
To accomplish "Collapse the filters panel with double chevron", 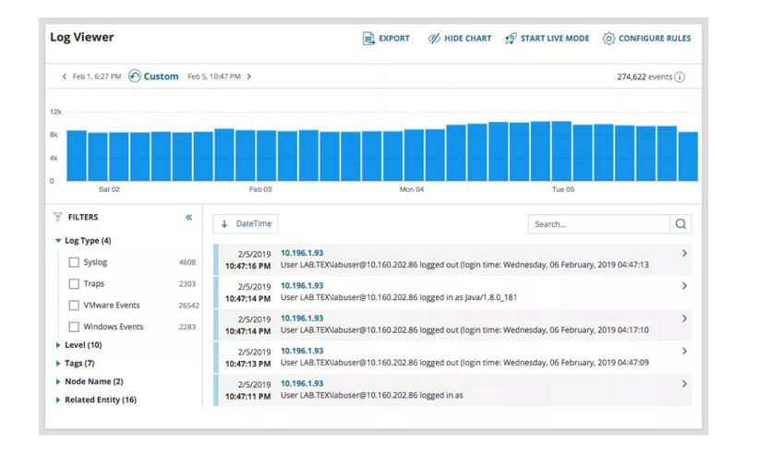I will [189, 218].
